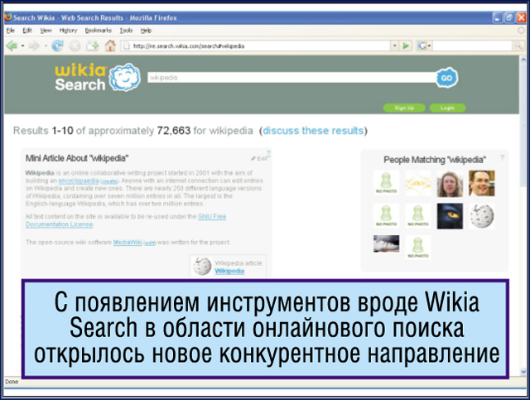Follow the 'encyclopaedia' link in Mini Article
Image resolution: width=530 pixels, height=400 pixels.
(79, 181)
